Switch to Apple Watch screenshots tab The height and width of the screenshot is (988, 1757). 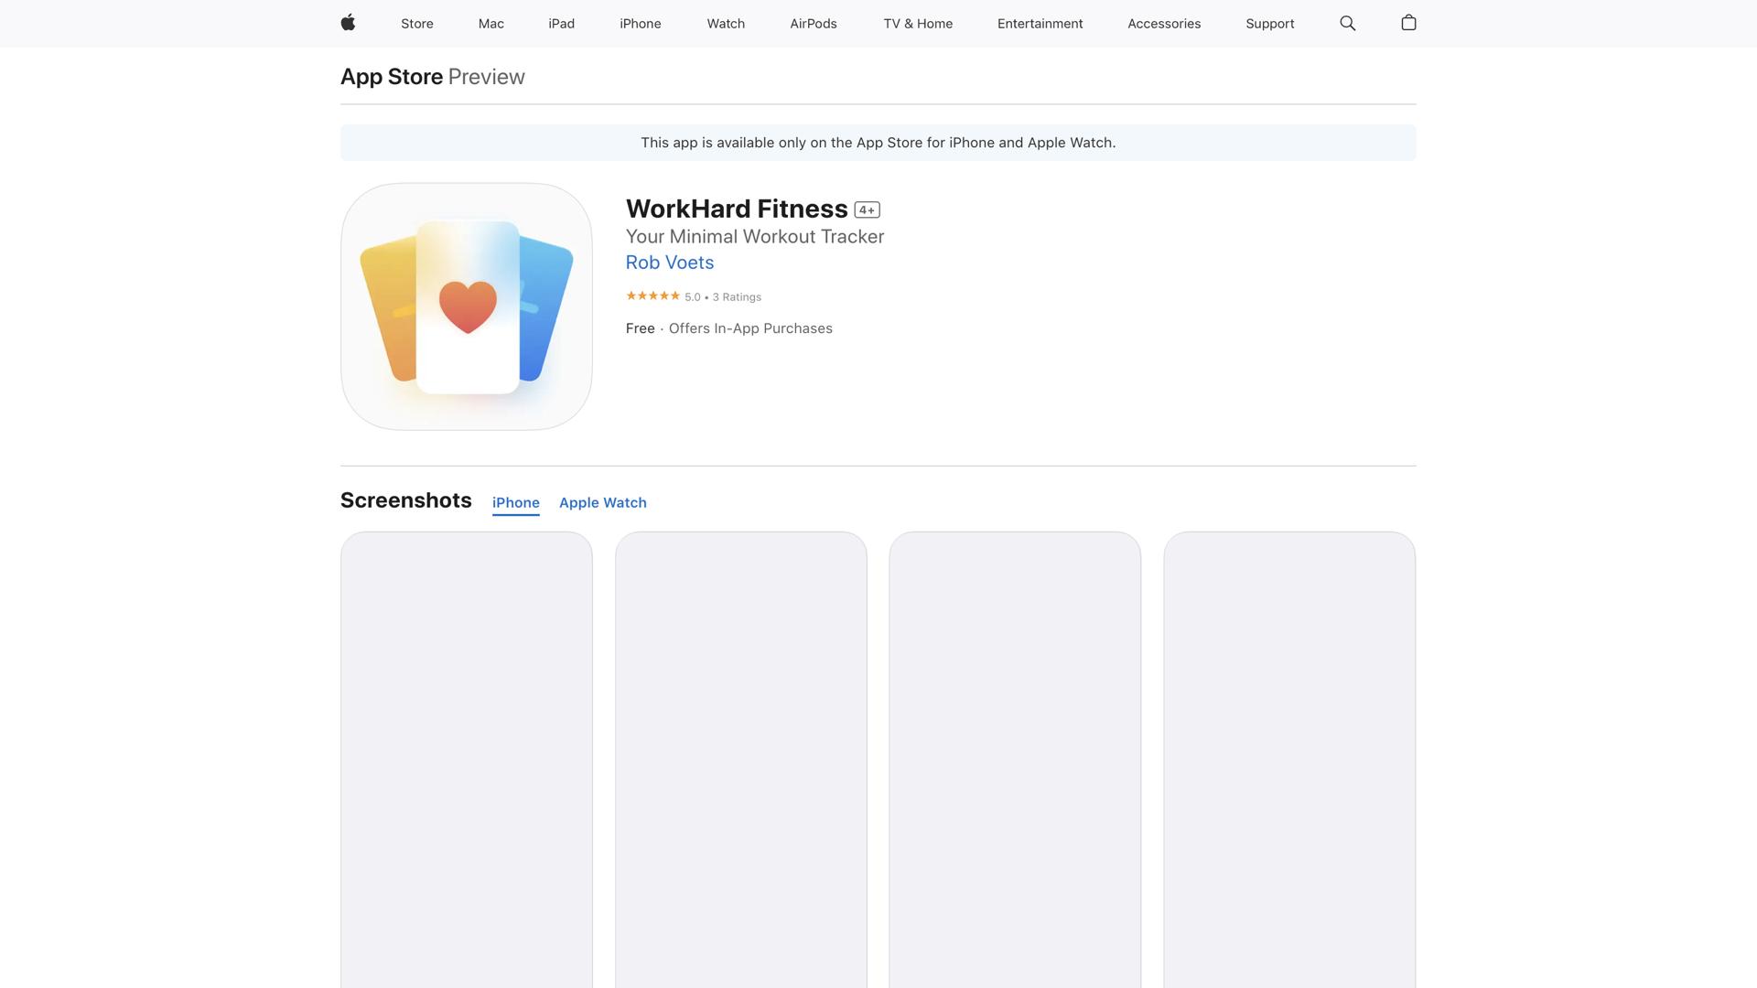pyautogui.click(x=602, y=502)
